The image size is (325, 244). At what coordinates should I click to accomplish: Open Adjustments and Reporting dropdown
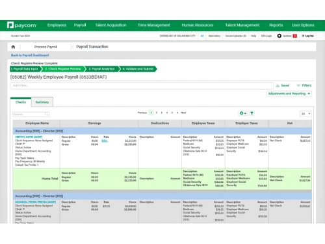tap(289, 94)
